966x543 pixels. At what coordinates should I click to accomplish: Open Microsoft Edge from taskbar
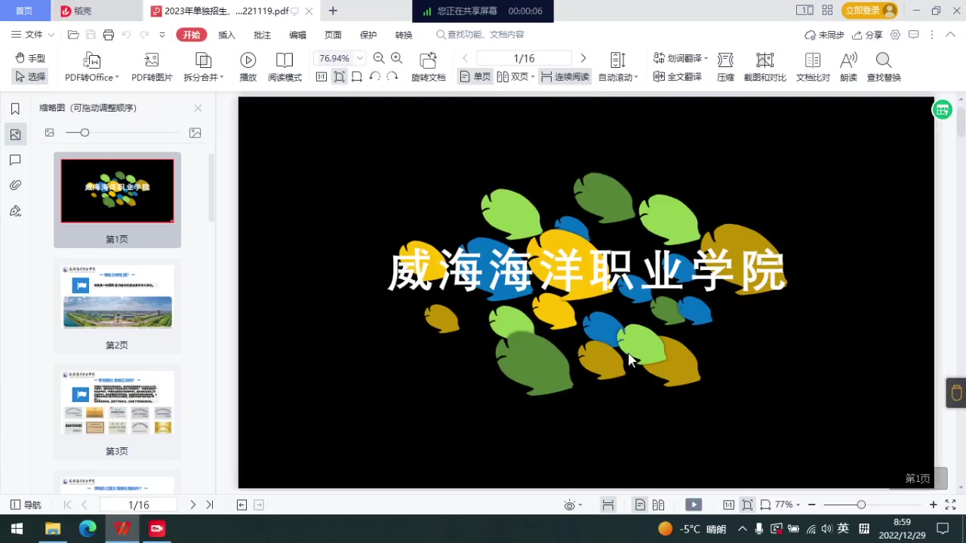(88, 529)
